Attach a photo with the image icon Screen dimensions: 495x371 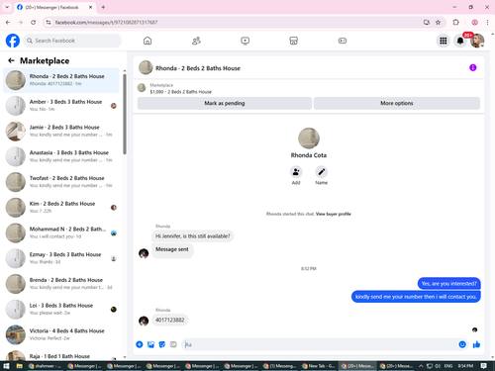click(150, 344)
